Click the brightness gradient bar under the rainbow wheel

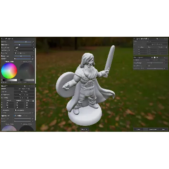10,80
